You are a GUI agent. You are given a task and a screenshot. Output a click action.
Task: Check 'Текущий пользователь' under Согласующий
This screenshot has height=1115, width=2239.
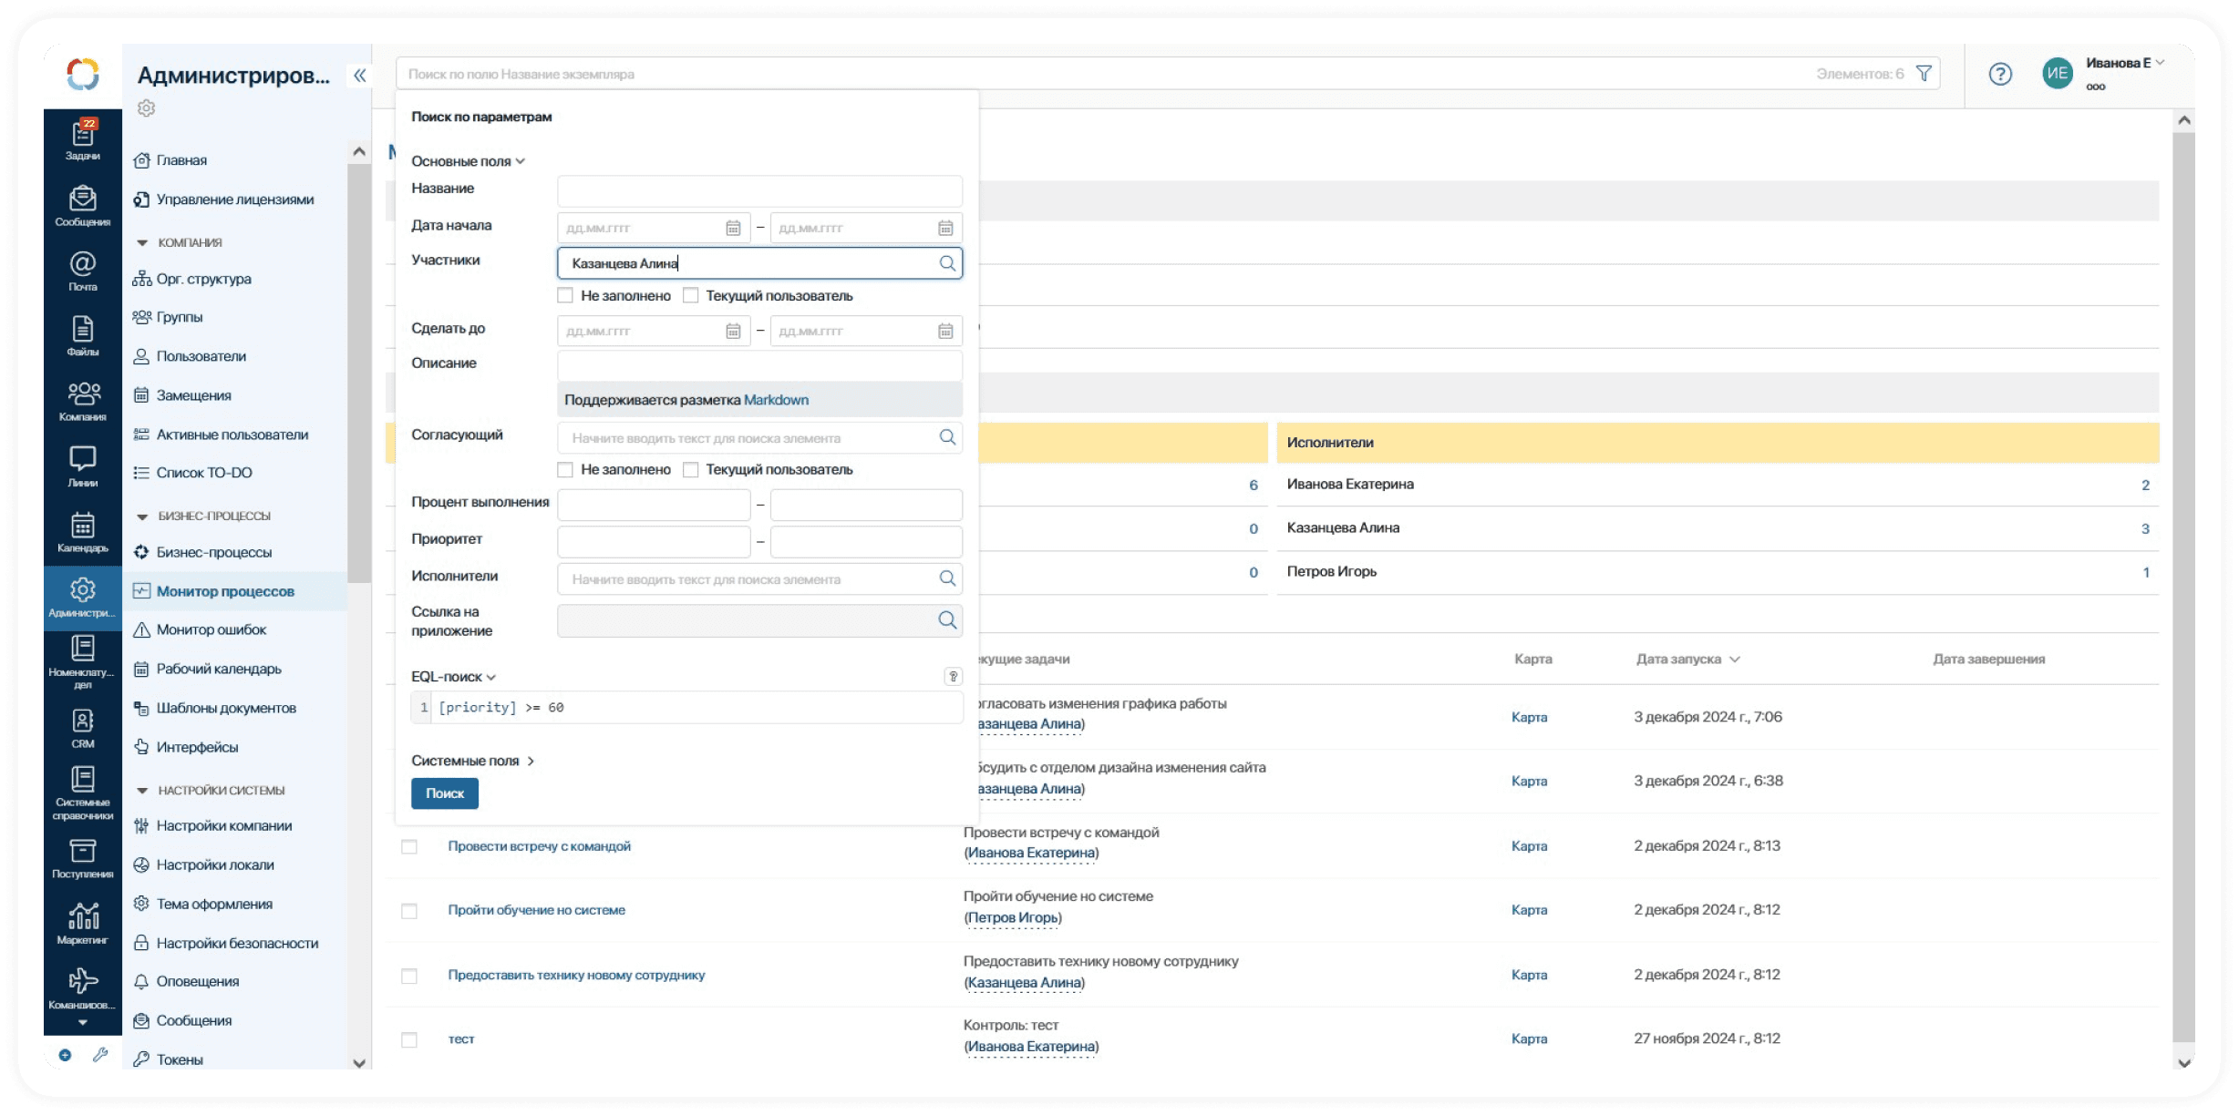point(691,469)
